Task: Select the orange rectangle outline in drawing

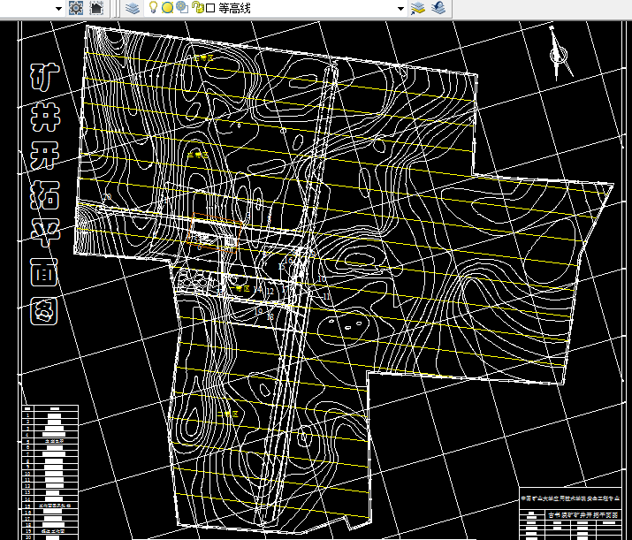Action: coord(215,232)
